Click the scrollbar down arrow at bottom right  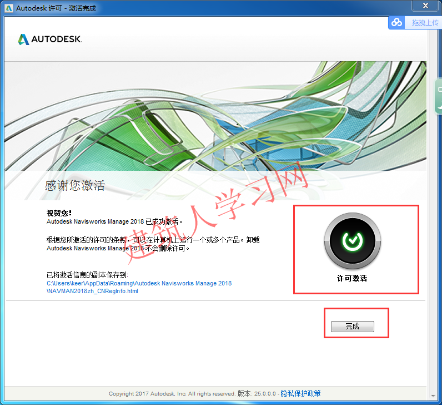click(433, 396)
